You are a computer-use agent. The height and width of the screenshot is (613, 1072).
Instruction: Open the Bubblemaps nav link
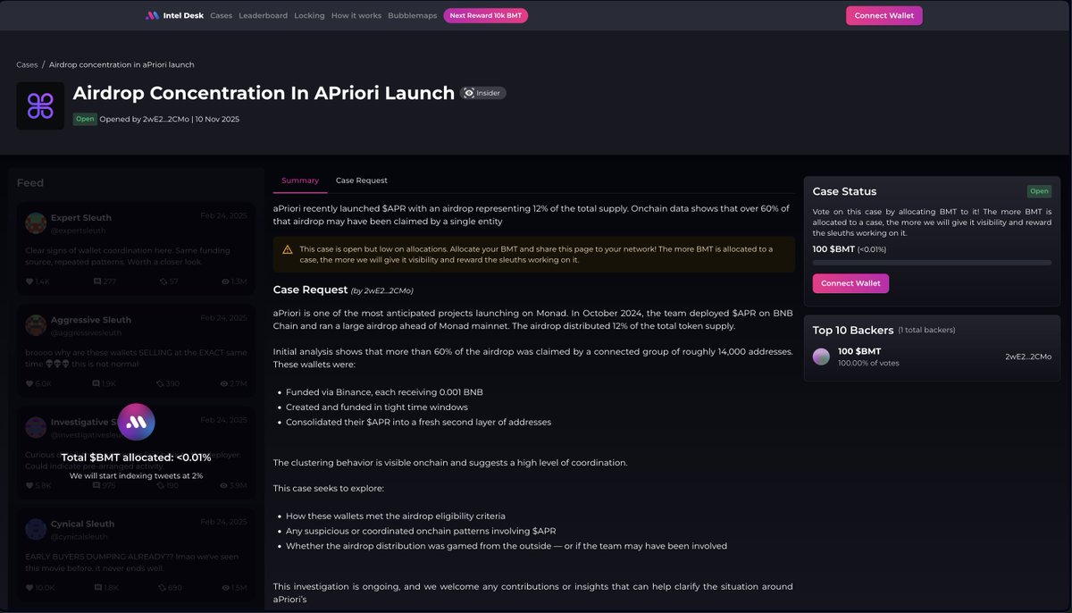pyautogui.click(x=412, y=15)
